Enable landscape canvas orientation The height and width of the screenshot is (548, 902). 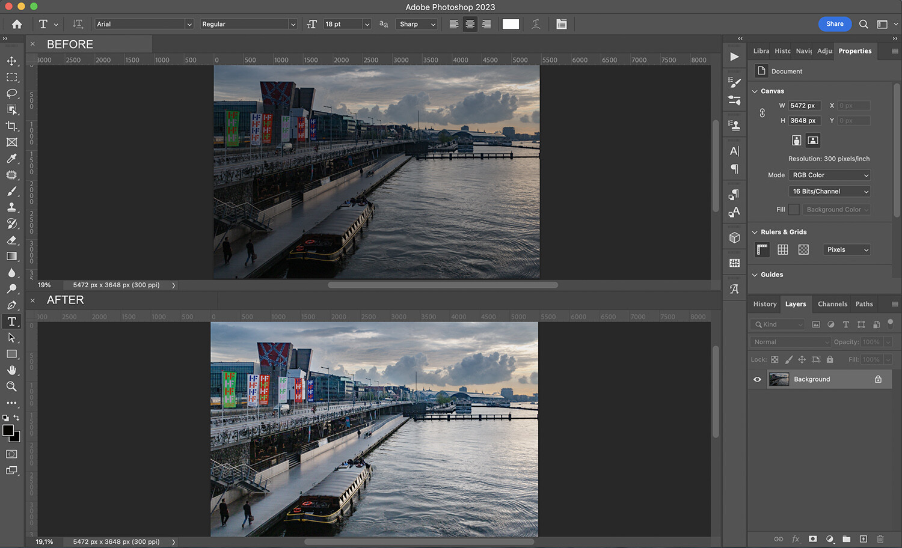[x=812, y=140]
